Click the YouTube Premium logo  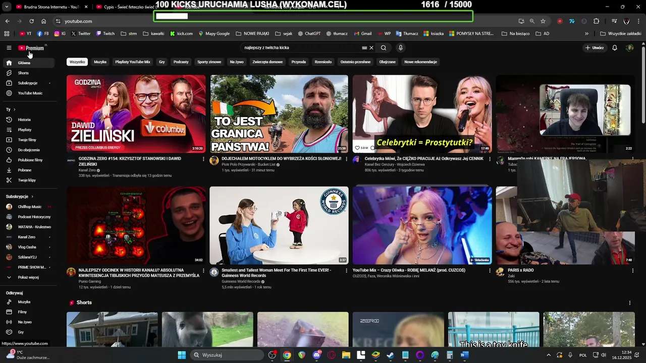31,48
